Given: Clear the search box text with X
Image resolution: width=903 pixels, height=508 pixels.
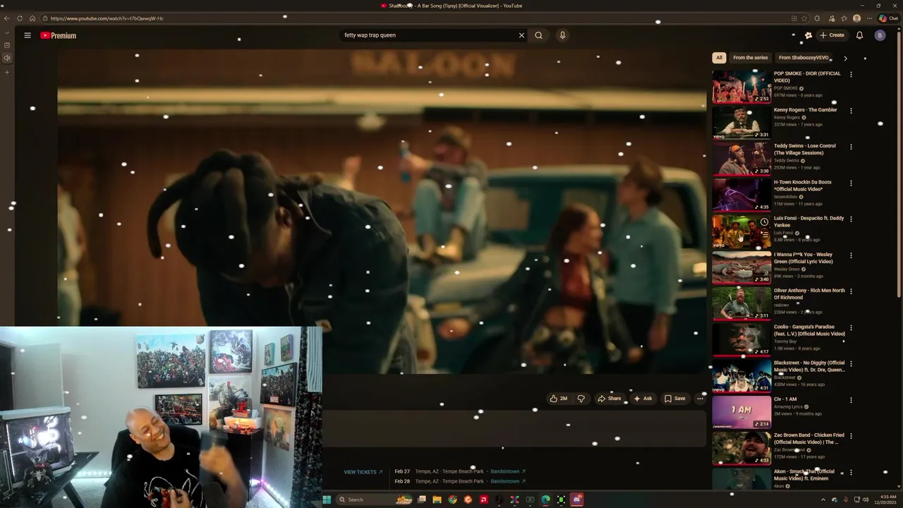Looking at the screenshot, I should [522, 35].
